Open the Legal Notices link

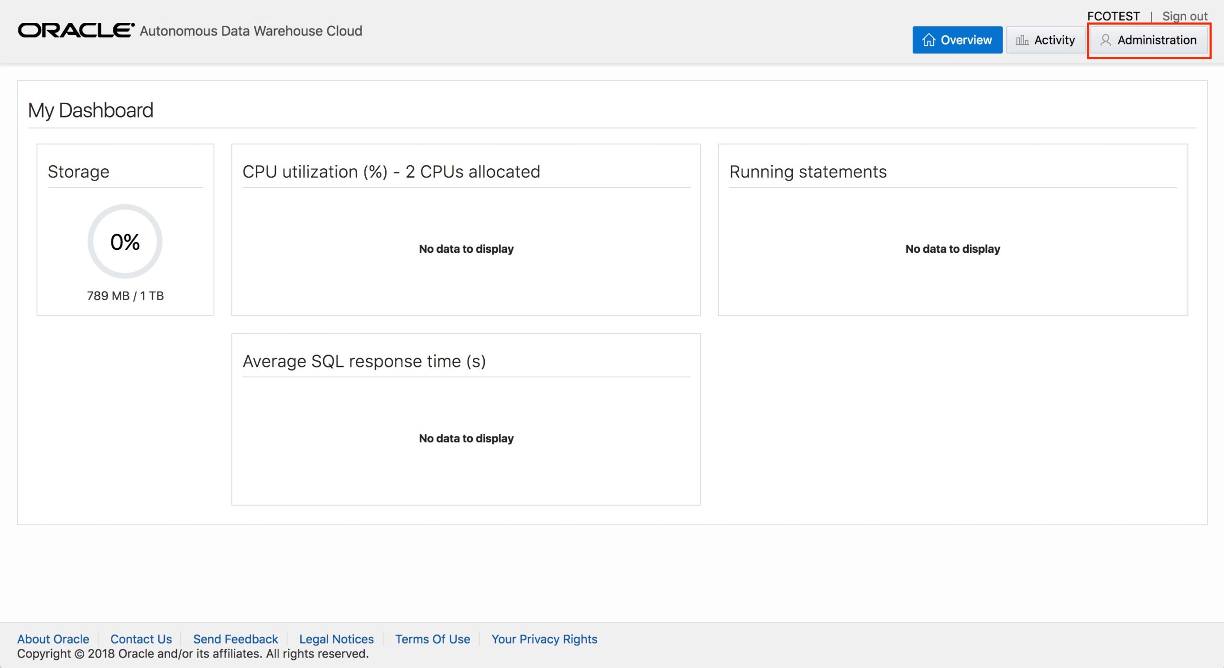[336, 639]
